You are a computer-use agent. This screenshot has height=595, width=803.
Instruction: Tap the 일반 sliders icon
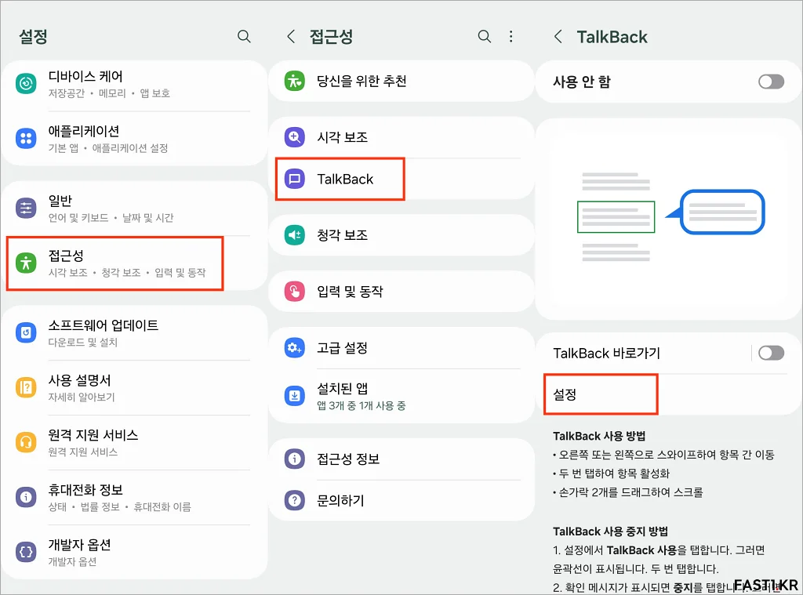point(26,209)
